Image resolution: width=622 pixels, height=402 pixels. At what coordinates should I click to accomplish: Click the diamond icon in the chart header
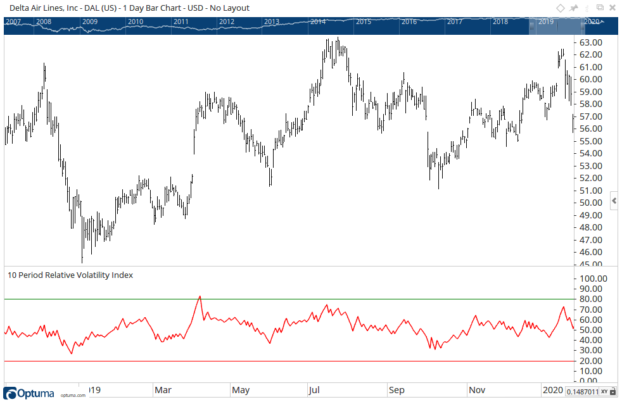pos(560,8)
